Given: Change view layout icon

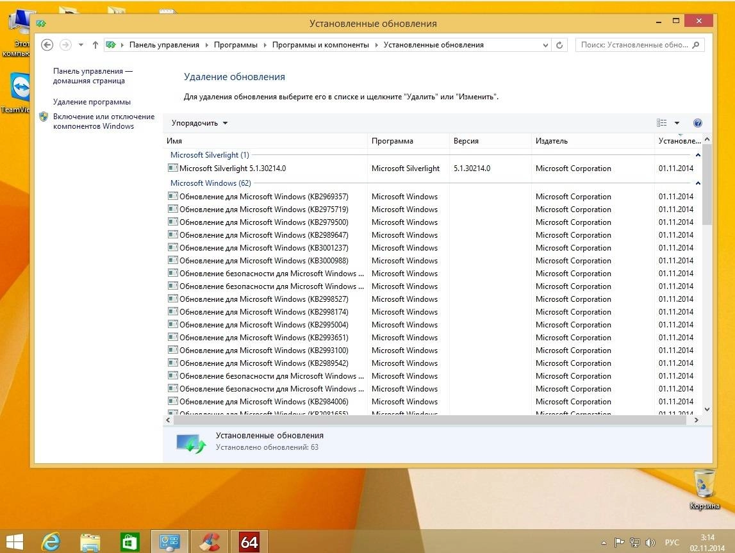Looking at the screenshot, I should click(662, 123).
